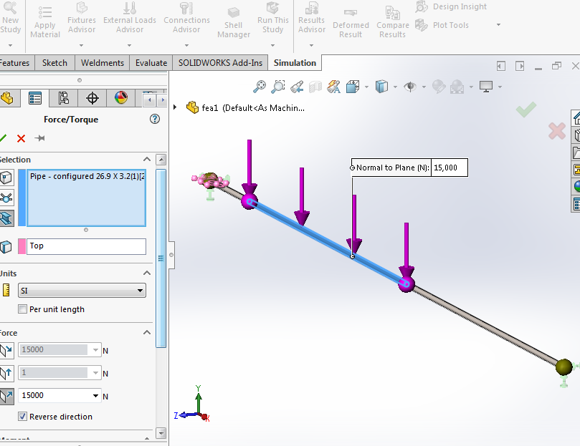Show Deformed Result
Viewport: 580px width, 446px height.
(351, 23)
